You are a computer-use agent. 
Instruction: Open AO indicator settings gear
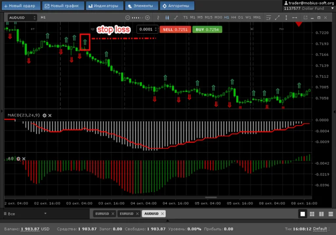pyautogui.click(x=18, y=159)
